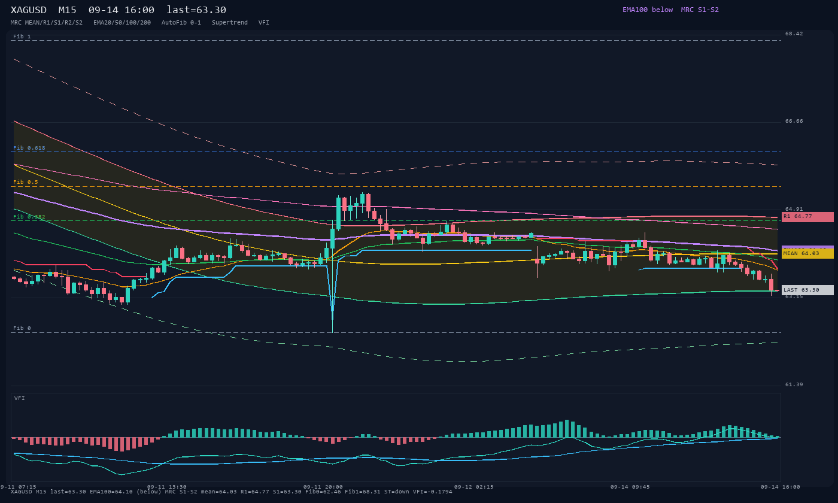Click the last=63.30 title value
838x503 pixels.
point(196,10)
